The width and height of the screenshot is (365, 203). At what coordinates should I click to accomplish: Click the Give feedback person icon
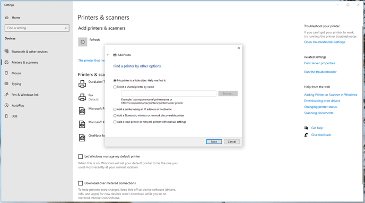(306, 134)
